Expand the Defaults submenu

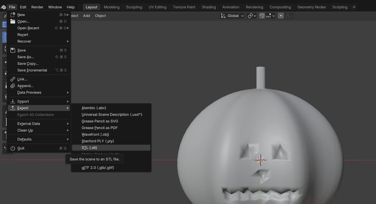coord(39,139)
